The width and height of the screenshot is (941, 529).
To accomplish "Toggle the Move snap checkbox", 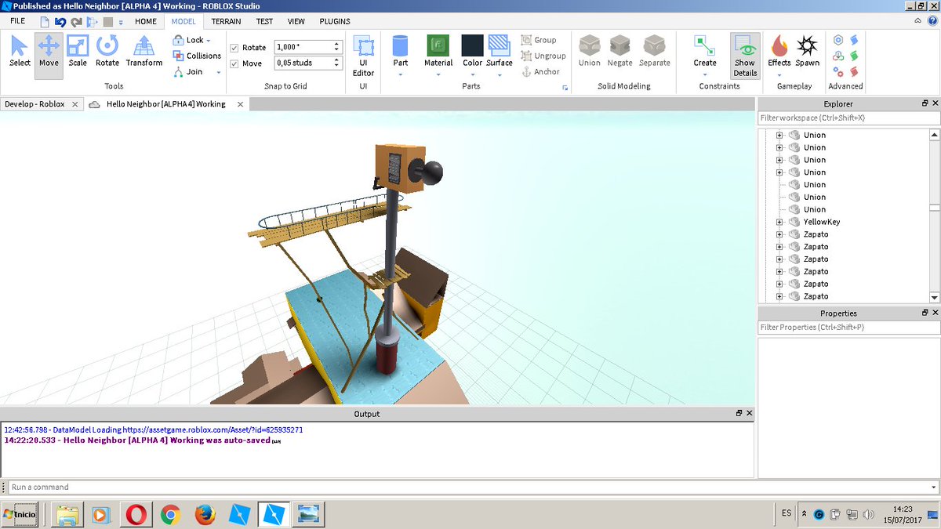I will pos(234,63).
